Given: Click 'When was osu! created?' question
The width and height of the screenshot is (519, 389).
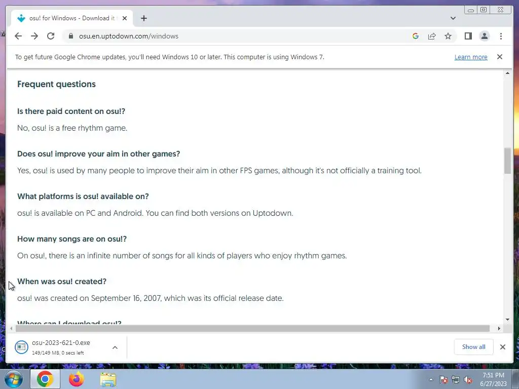Looking at the screenshot, I should coord(62,282).
